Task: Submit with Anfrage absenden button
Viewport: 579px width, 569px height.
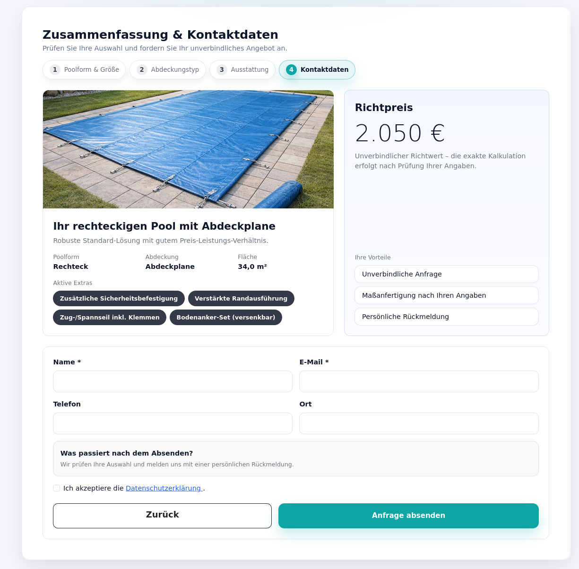Action: tap(408, 516)
